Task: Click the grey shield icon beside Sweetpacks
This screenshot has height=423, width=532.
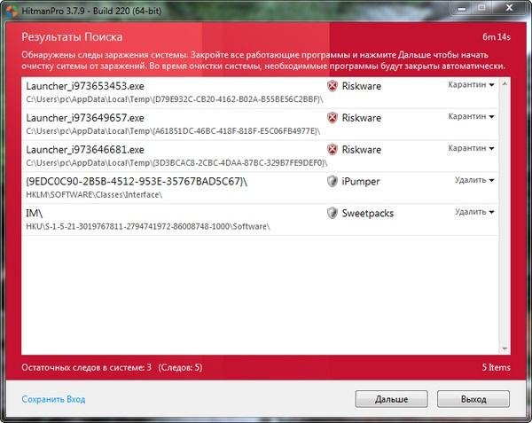Action: coord(332,213)
